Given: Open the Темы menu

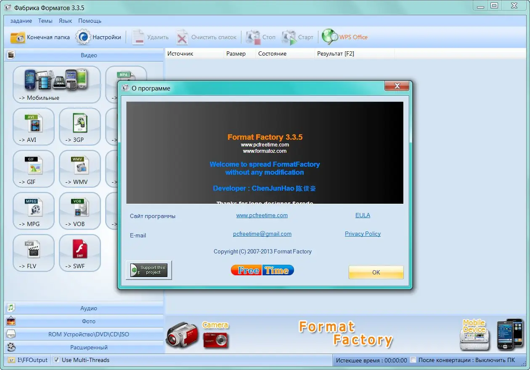Looking at the screenshot, I should tap(45, 21).
